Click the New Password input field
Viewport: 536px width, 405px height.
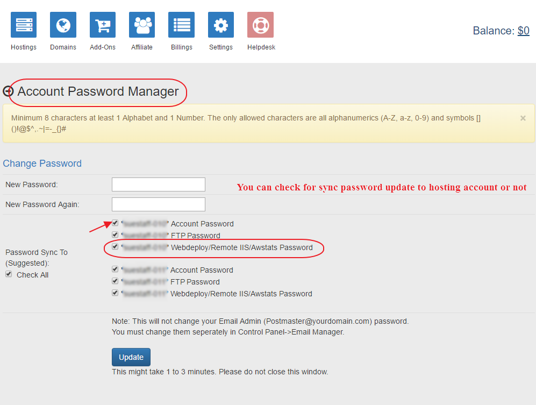(x=159, y=184)
